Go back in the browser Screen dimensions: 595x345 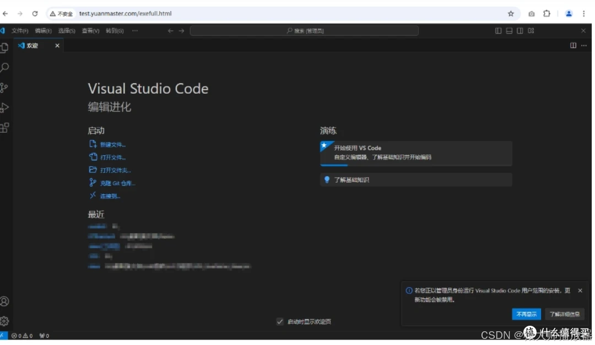click(x=6, y=14)
